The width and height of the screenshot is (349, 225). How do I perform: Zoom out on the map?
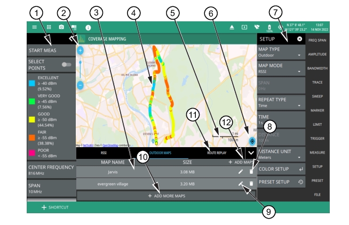(80, 85)
